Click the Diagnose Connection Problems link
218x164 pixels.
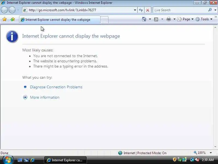click(56, 87)
